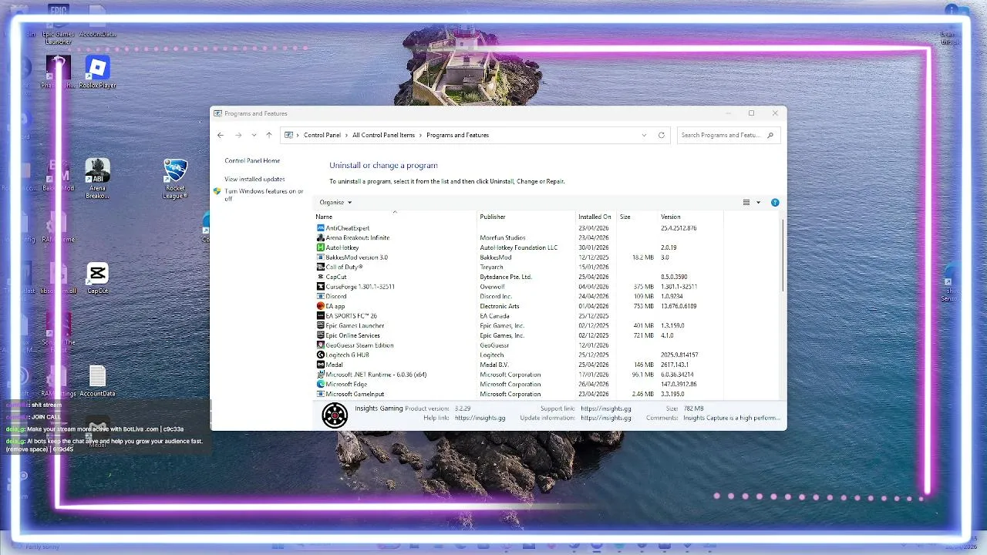Select the Microsoft .NET Runtime icon

(321, 375)
